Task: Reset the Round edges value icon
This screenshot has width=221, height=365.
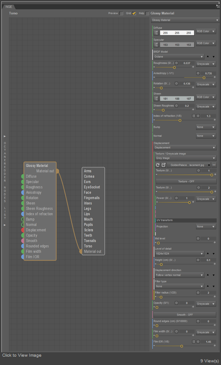Action: [198, 321]
